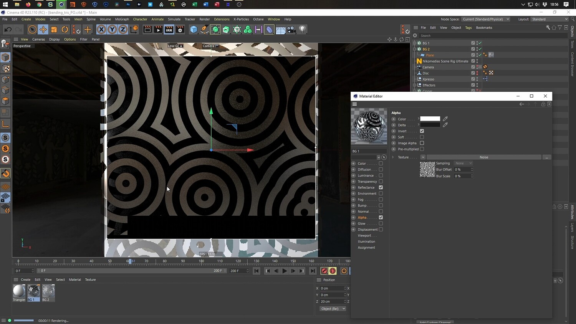This screenshot has width=576, height=324.
Task: Enable the Color channel checkbox
Action: 381,164
